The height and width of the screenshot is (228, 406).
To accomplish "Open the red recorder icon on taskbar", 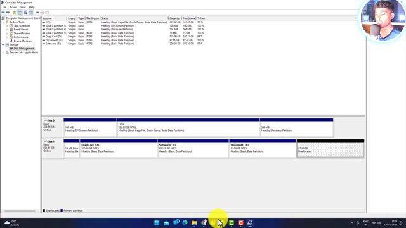I will [x=240, y=223].
